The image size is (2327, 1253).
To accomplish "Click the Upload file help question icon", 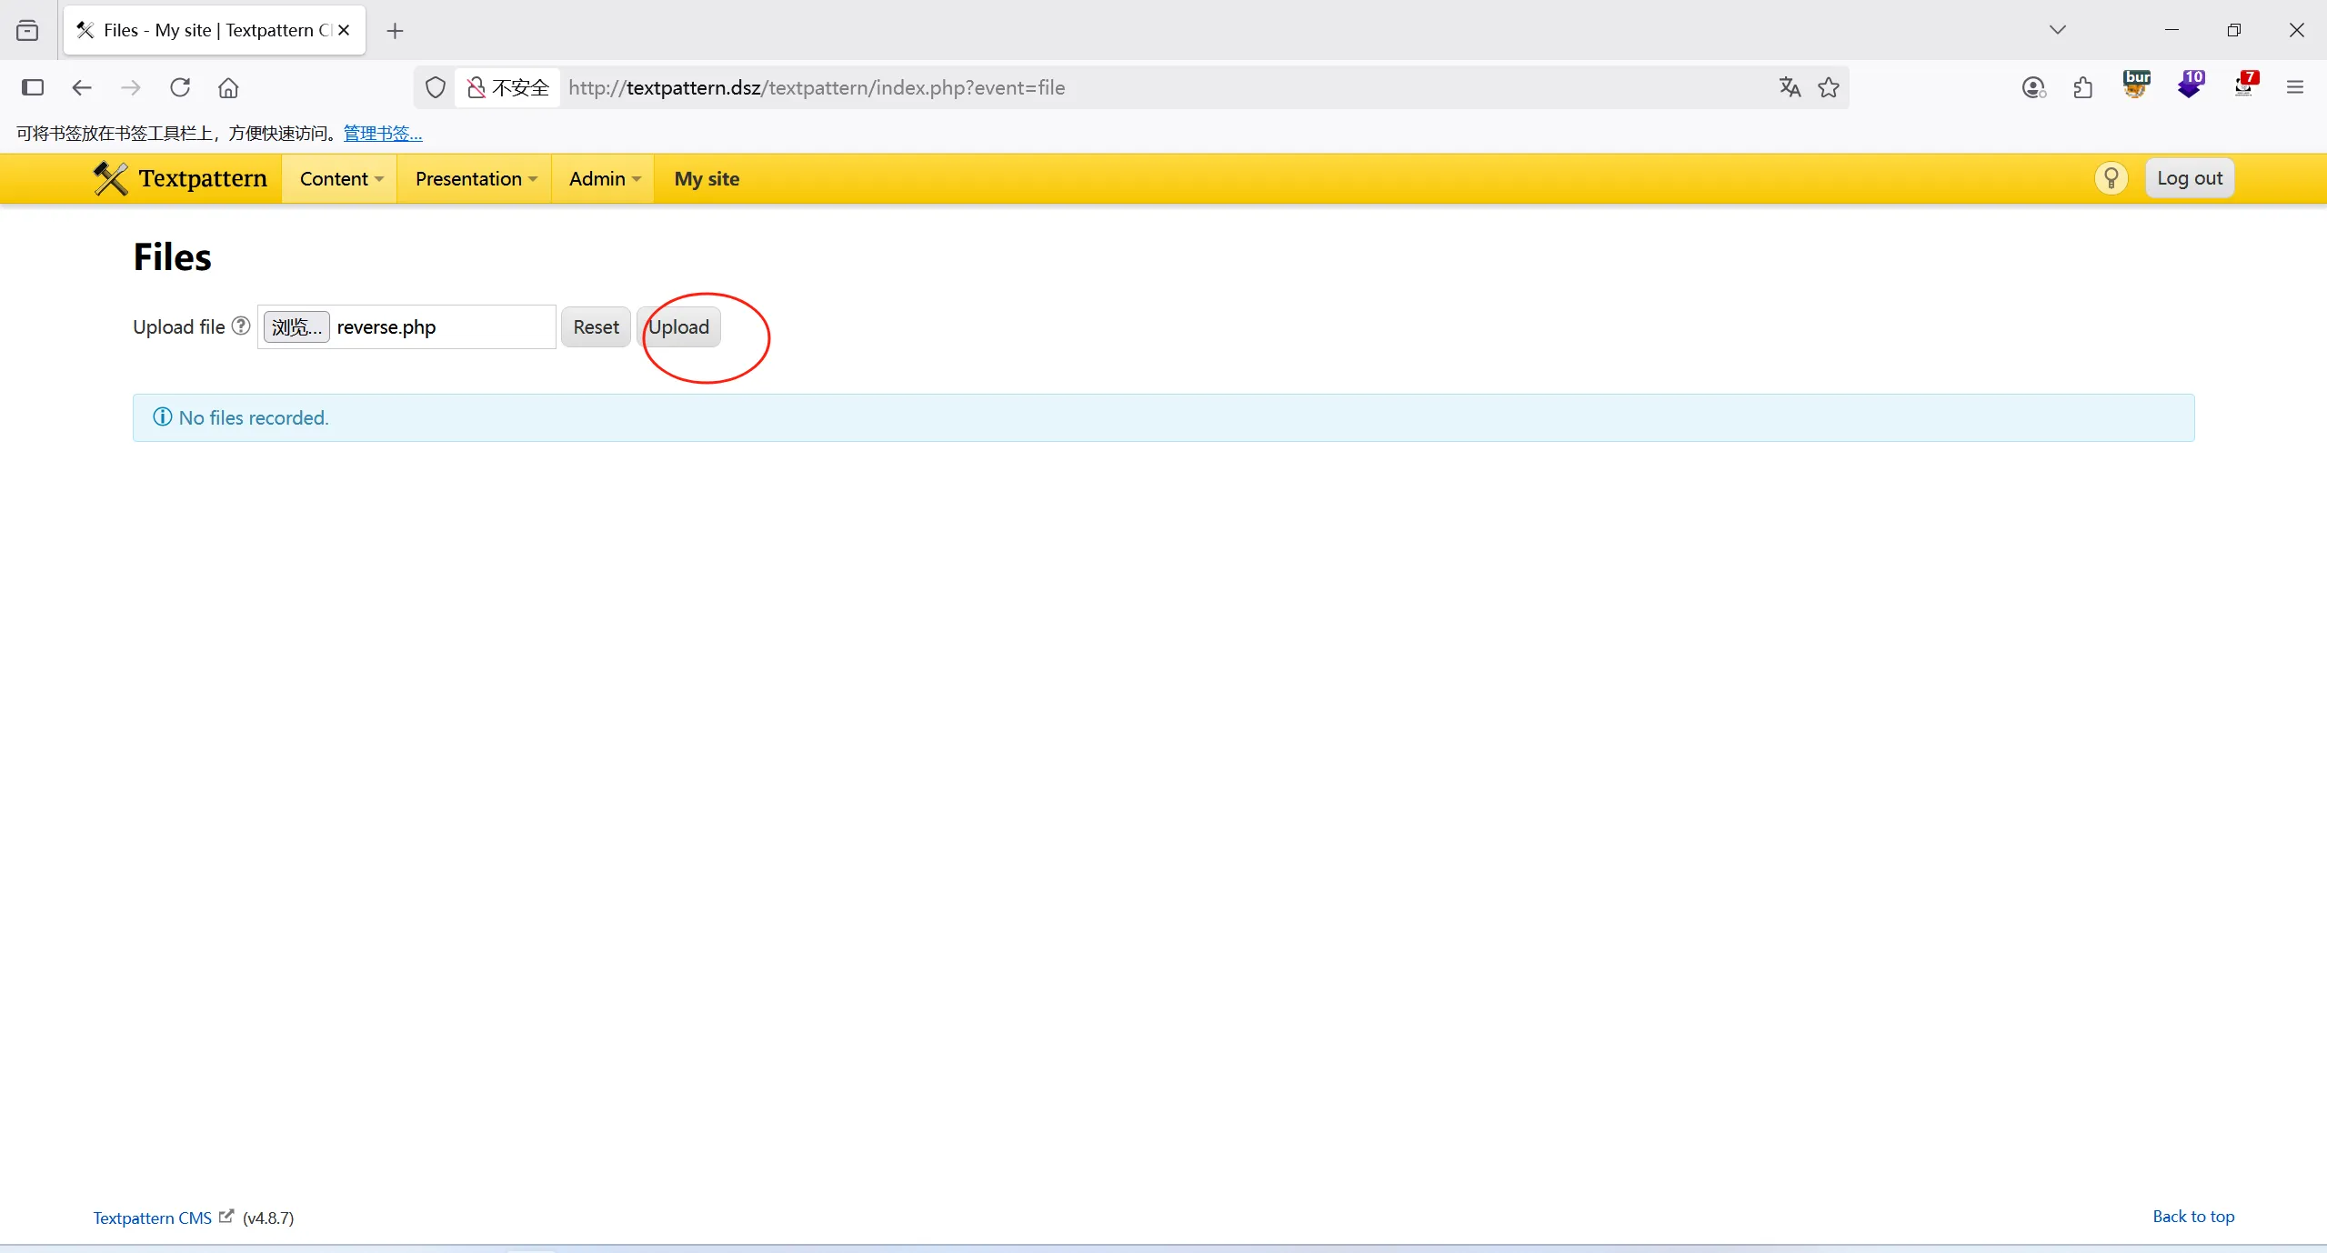I will click(241, 326).
